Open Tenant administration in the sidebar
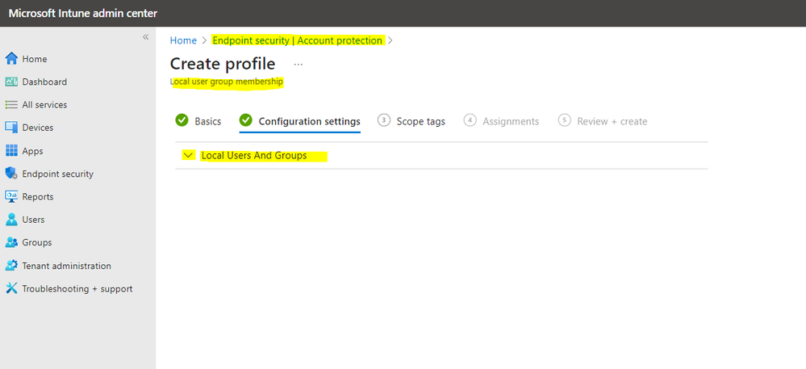Screen dimensions: 806x369 click(66, 266)
